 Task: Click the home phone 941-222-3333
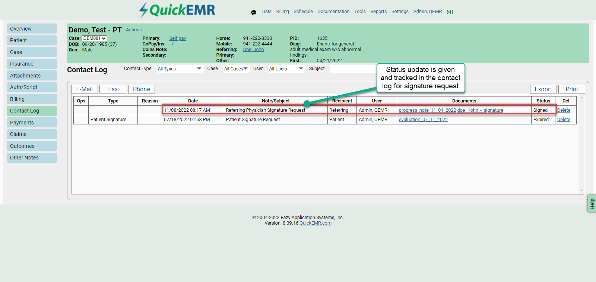coord(257,38)
